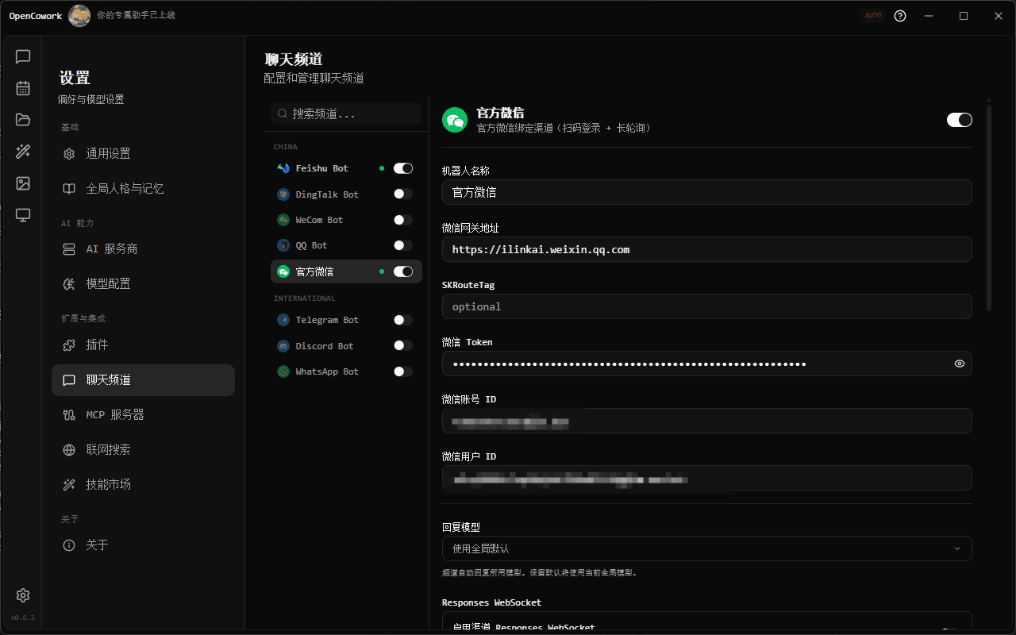Turn on the WhatsApp Bot switch
1016x635 pixels.
coord(402,371)
